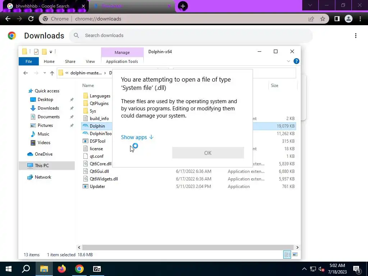This screenshot has width=368, height=276.
Task: Select Network in navigation pane
Action: point(43,177)
